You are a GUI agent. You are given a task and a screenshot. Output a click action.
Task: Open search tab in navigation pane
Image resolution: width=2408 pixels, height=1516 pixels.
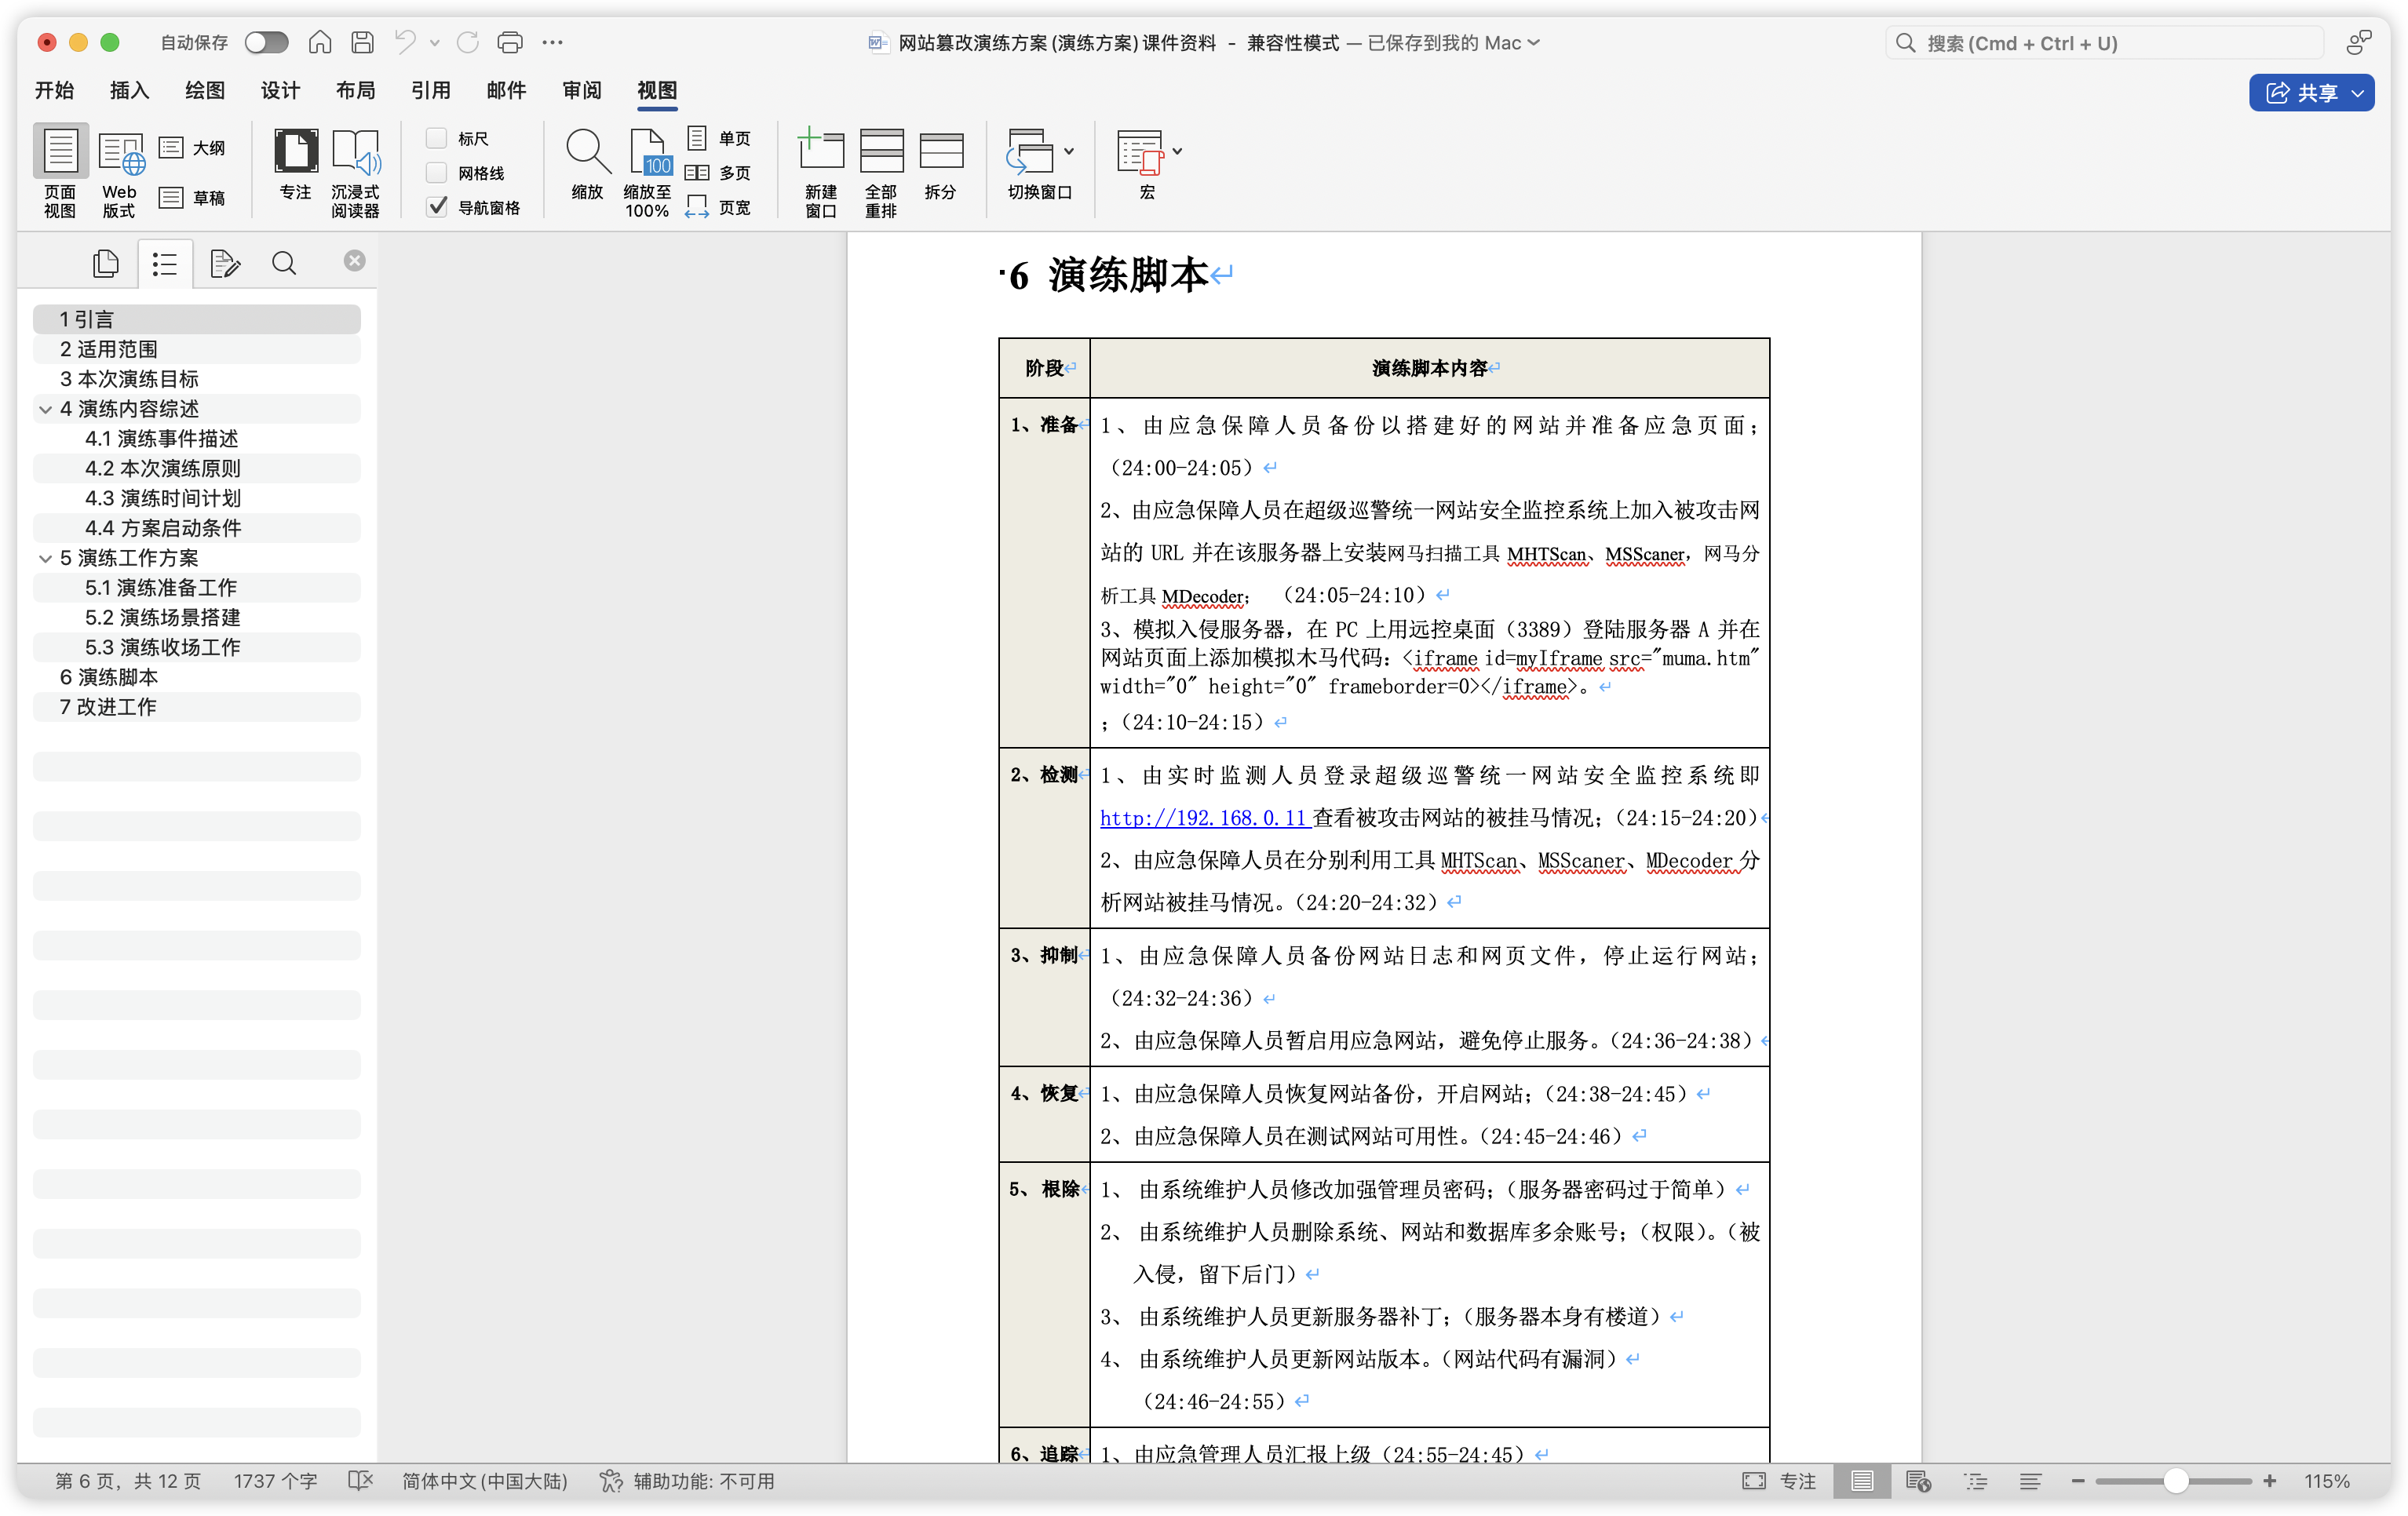[x=284, y=263]
